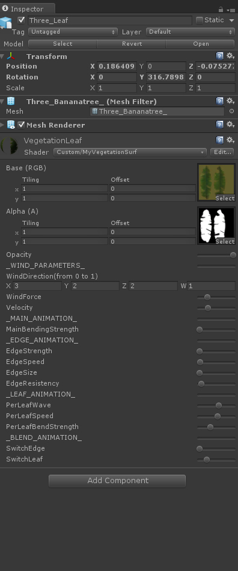The image size is (238, 571).
Task: Open the Layer dropdown showing Default
Action: [191, 32]
